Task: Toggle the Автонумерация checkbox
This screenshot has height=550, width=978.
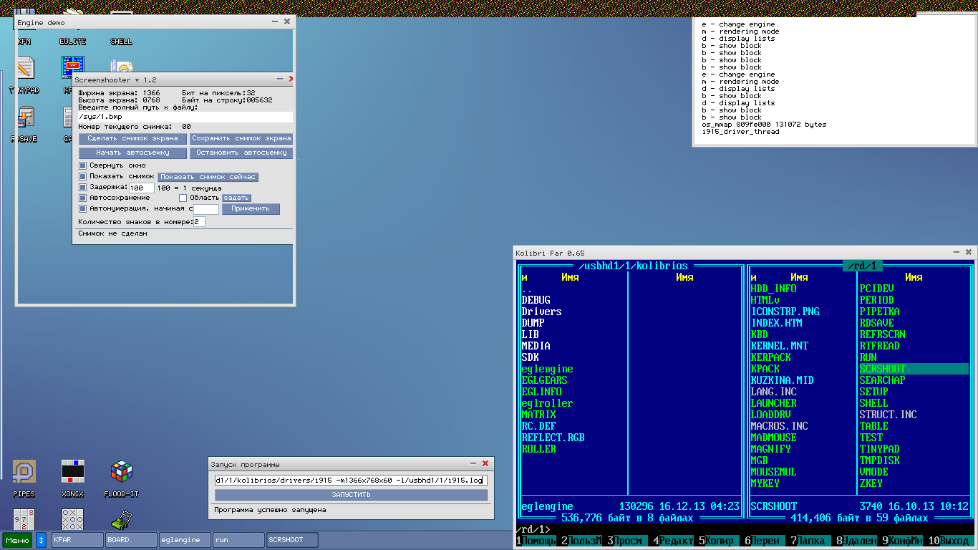Action: coord(82,209)
